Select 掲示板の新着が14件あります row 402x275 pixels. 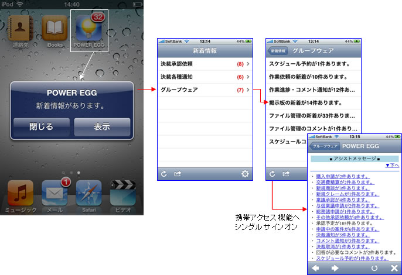314,102
